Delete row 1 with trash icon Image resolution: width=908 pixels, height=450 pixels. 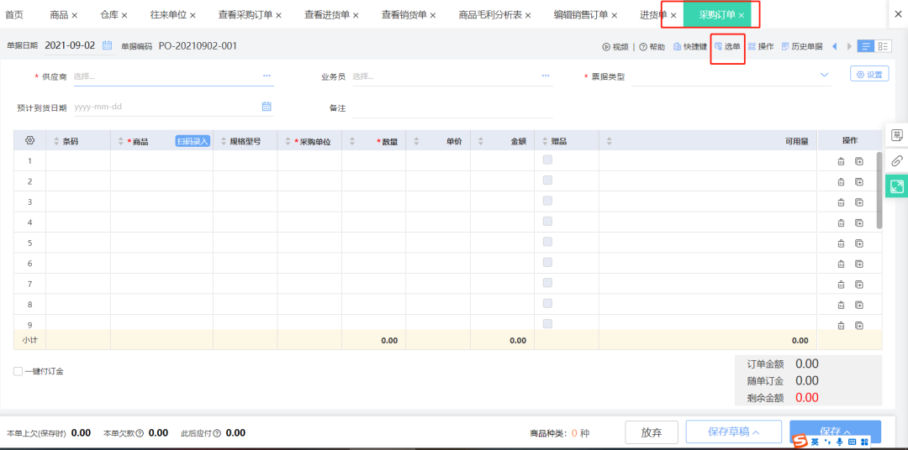pos(841,162)
